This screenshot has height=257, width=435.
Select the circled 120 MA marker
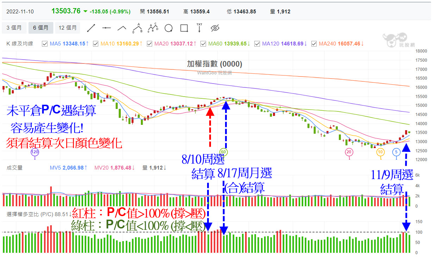35,152
